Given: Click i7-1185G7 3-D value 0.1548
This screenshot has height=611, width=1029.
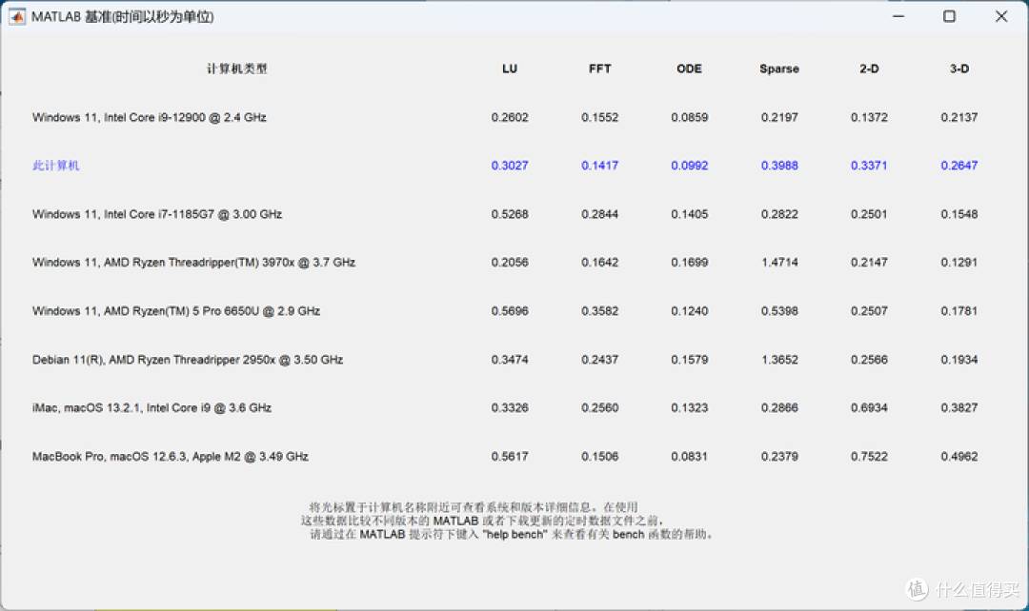Looking at the screenshot, I should point(958,214).
